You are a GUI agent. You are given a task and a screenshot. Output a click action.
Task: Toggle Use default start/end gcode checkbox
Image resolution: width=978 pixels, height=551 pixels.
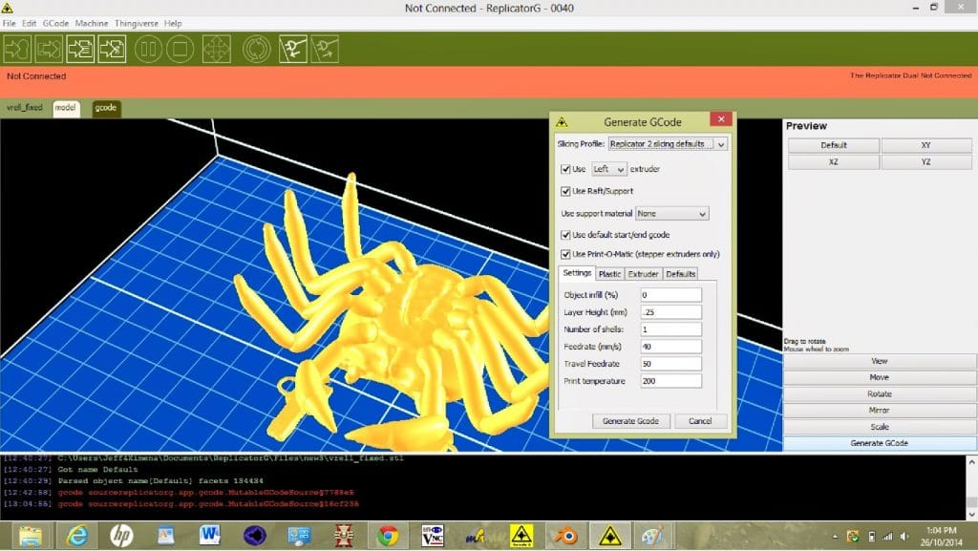pyautogui.click(x=565, y=235)
